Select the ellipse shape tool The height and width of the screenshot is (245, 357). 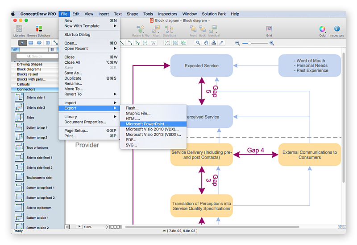(39, 43)
